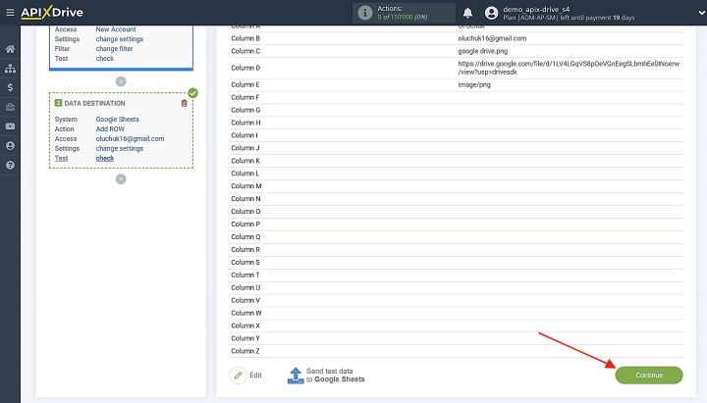This screenshot has height=403, width=707.
Task: Open Data Destination change settings link
Action: coord(120,149)
